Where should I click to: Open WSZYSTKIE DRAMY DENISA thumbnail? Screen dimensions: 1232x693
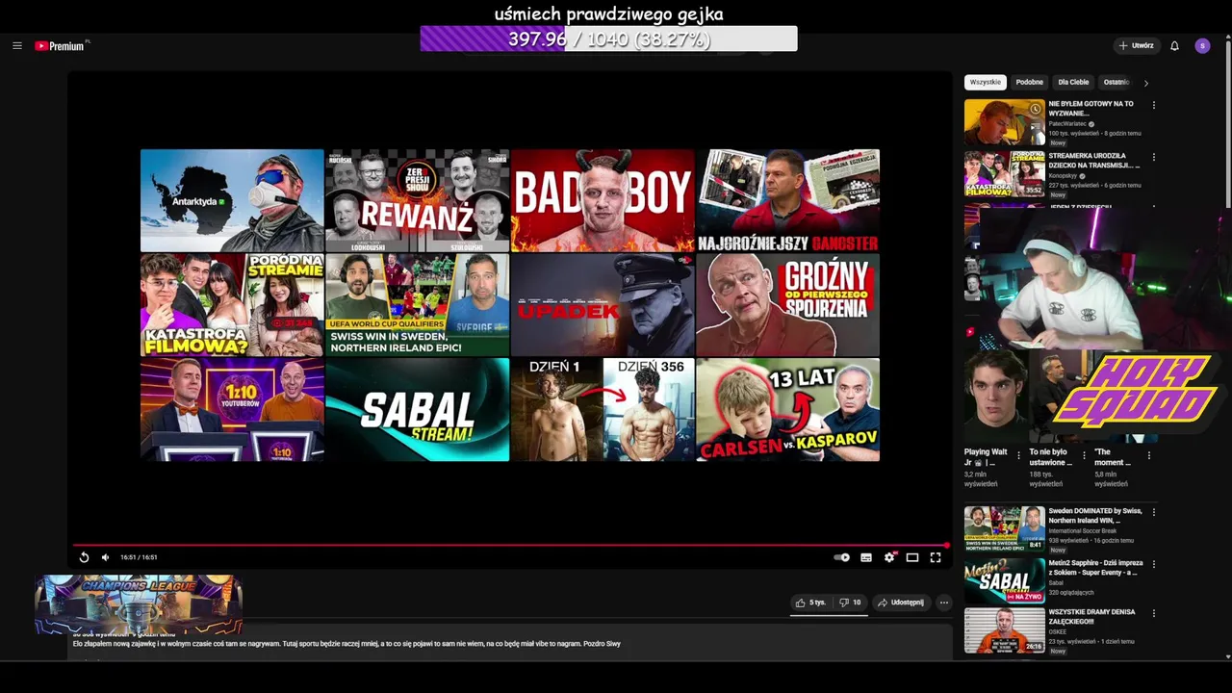click(1005, 630)
